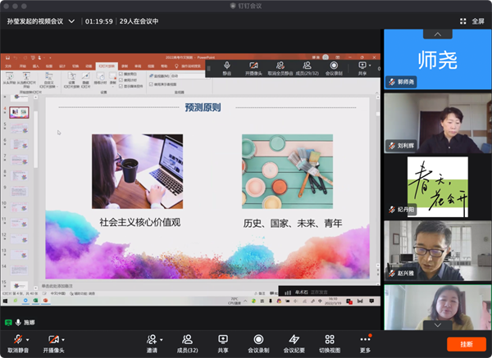Open the arrow menu beside 取消静音
This screenshot has height=358, width=492.
click(28, 340)
